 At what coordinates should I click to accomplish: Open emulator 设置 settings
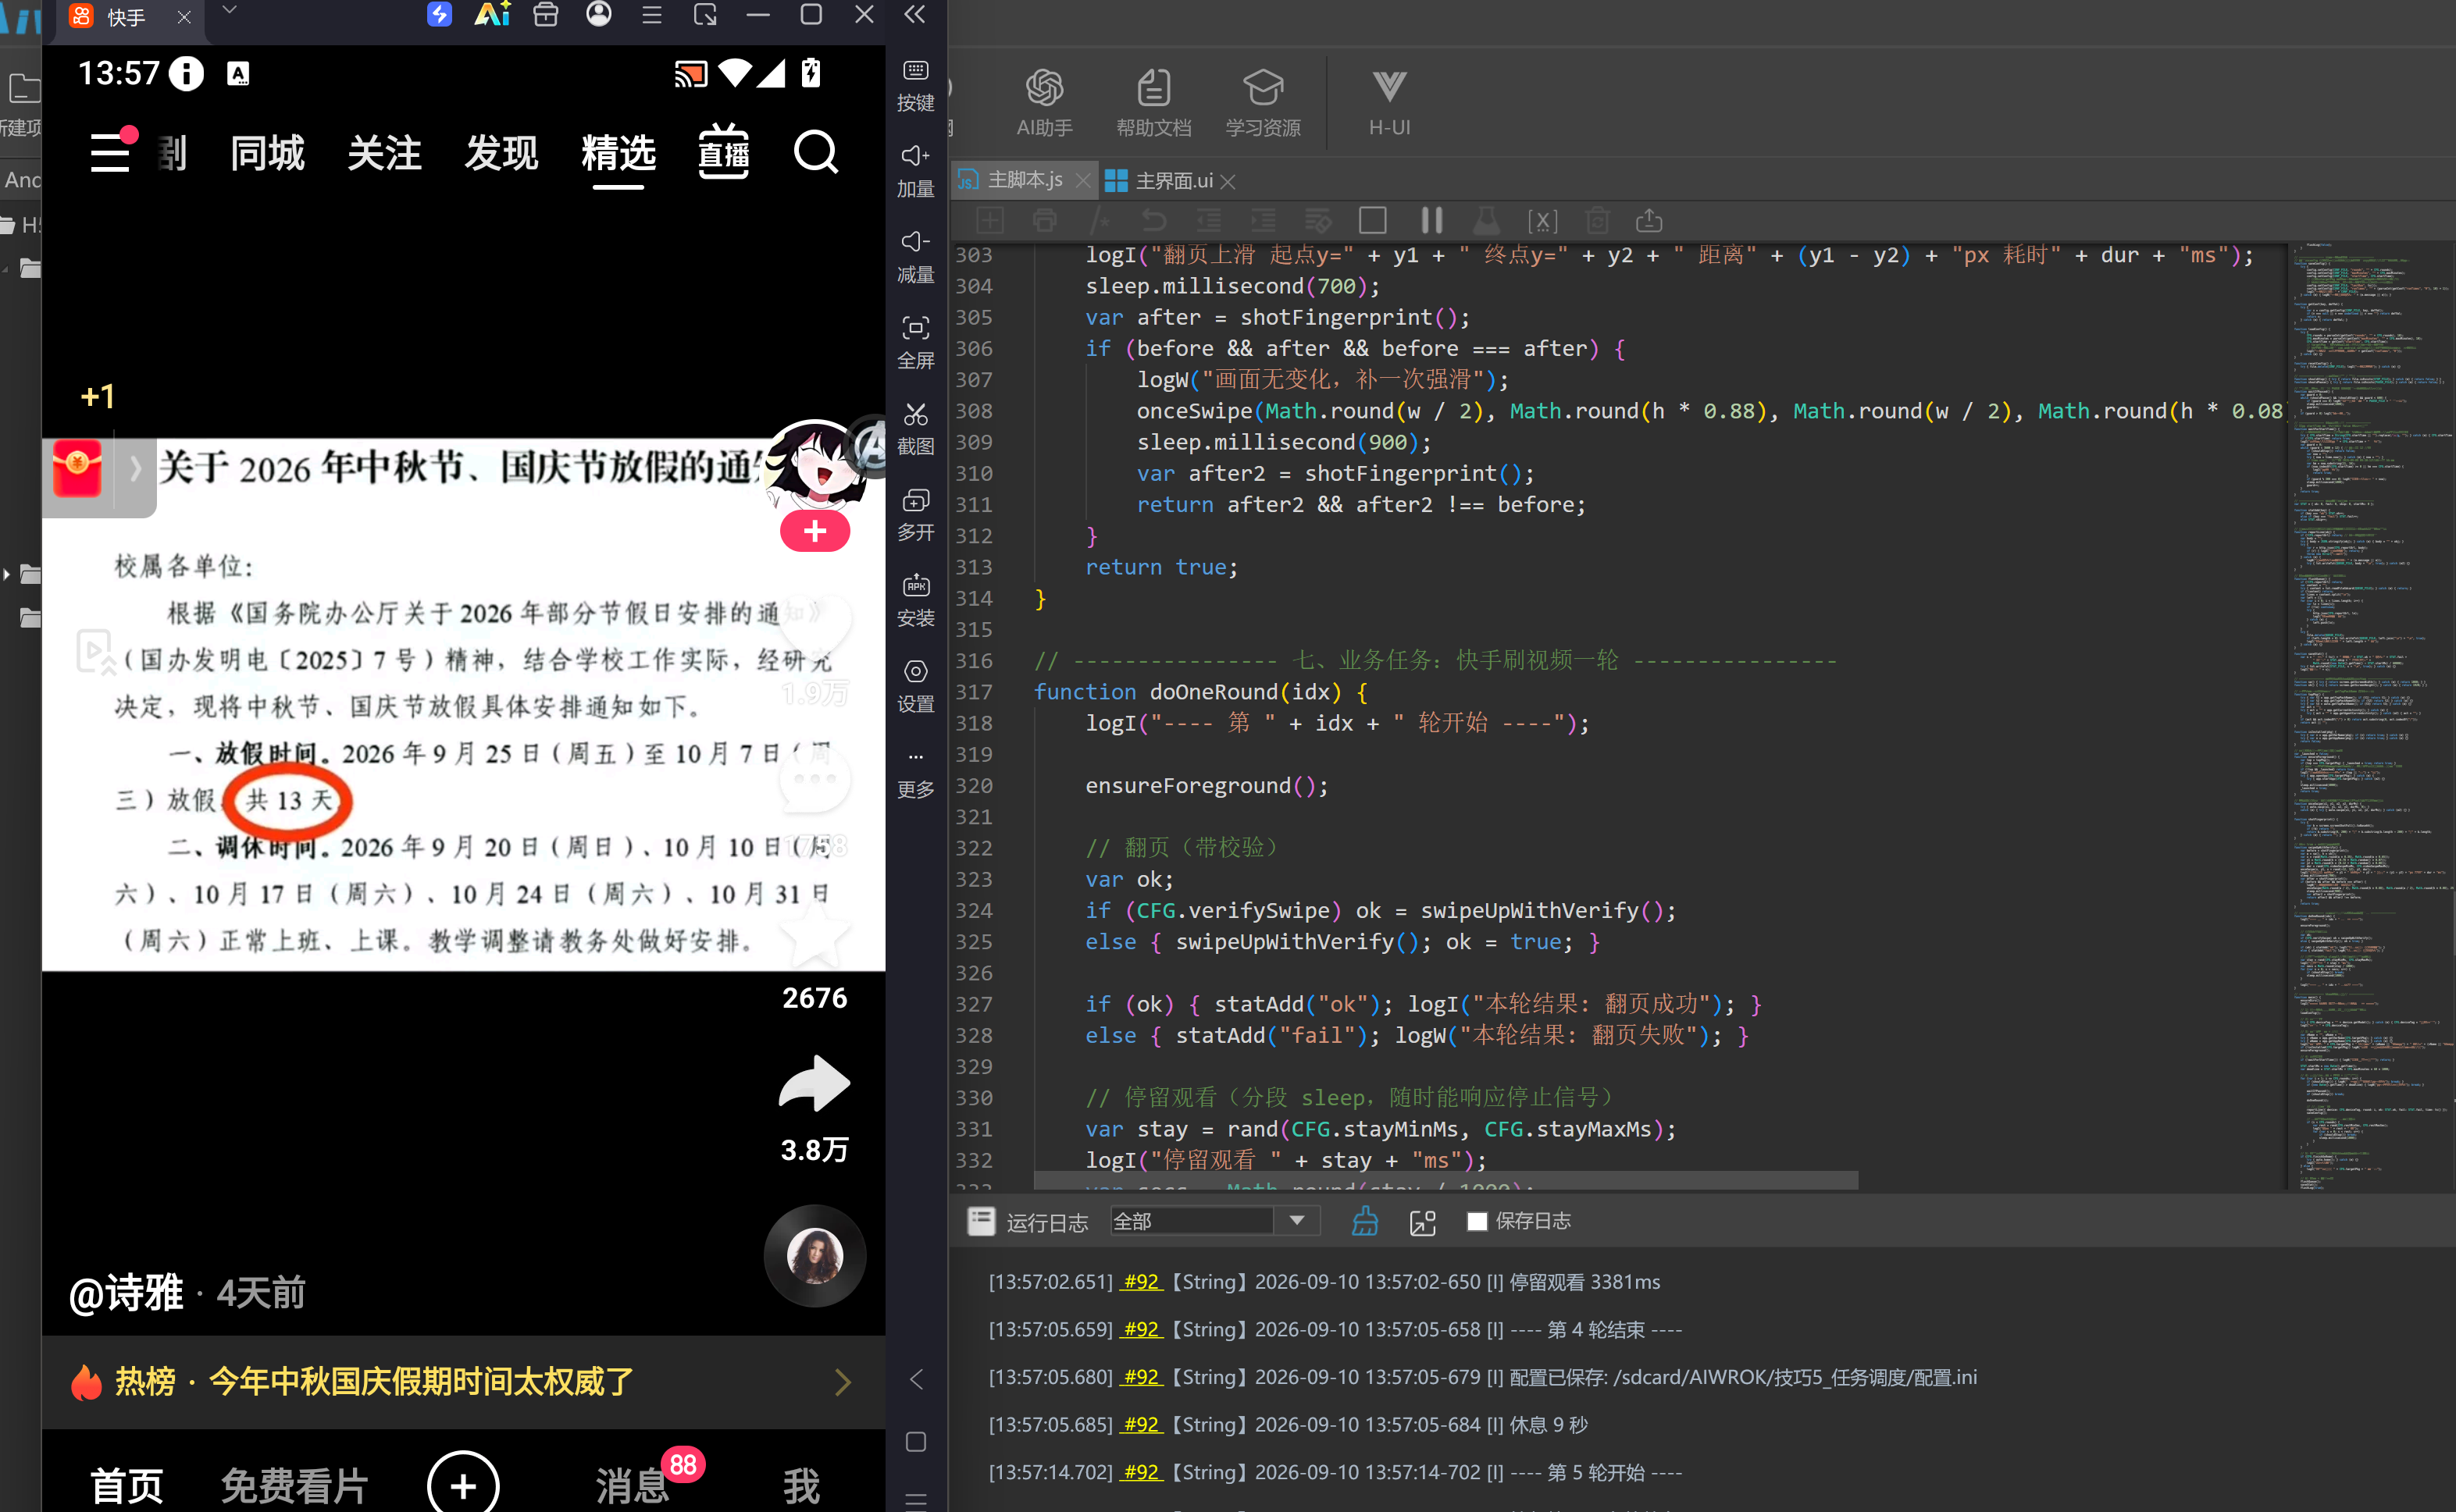915,687
